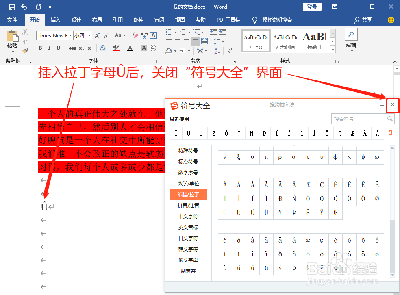Select 俄文字母 category
Viewport: 400px width, 295px height.
(x=188, y=260)
